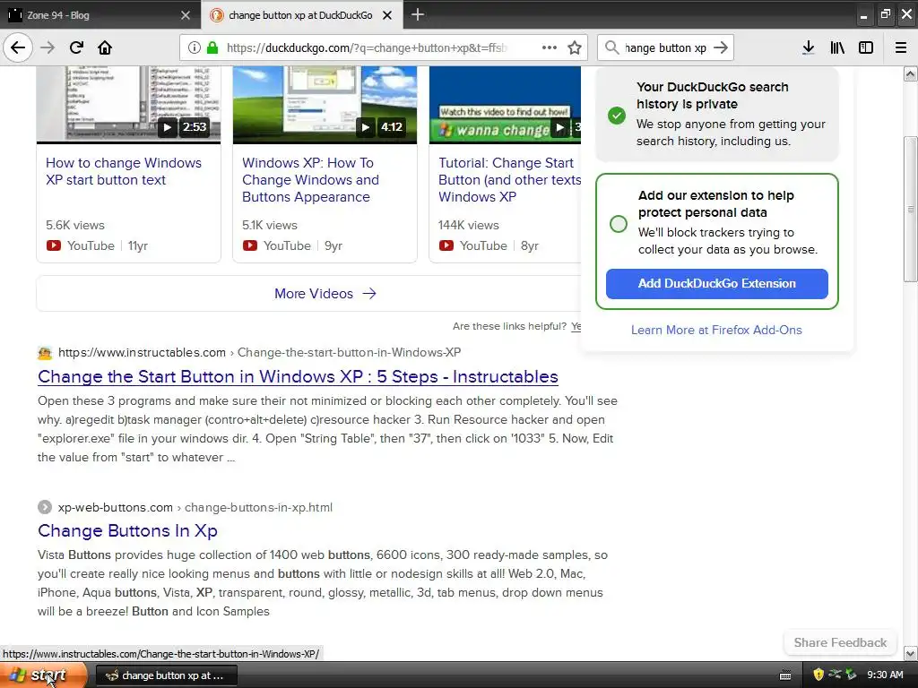The image size is (918, 688).
Task: Click the instructables.com URL breadcrumb
Action: click(x=259, y=352)
